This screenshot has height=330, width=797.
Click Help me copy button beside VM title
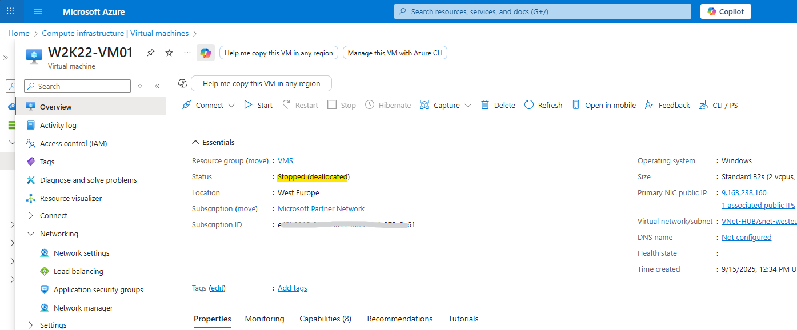(x=279, y=53)
